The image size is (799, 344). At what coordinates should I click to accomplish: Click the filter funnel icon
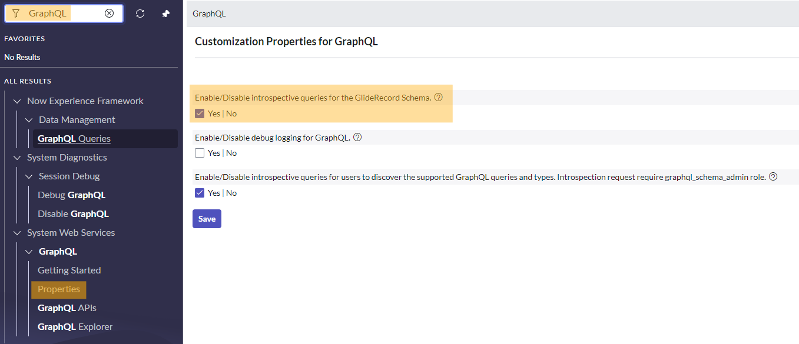click(x=16, y=14)
